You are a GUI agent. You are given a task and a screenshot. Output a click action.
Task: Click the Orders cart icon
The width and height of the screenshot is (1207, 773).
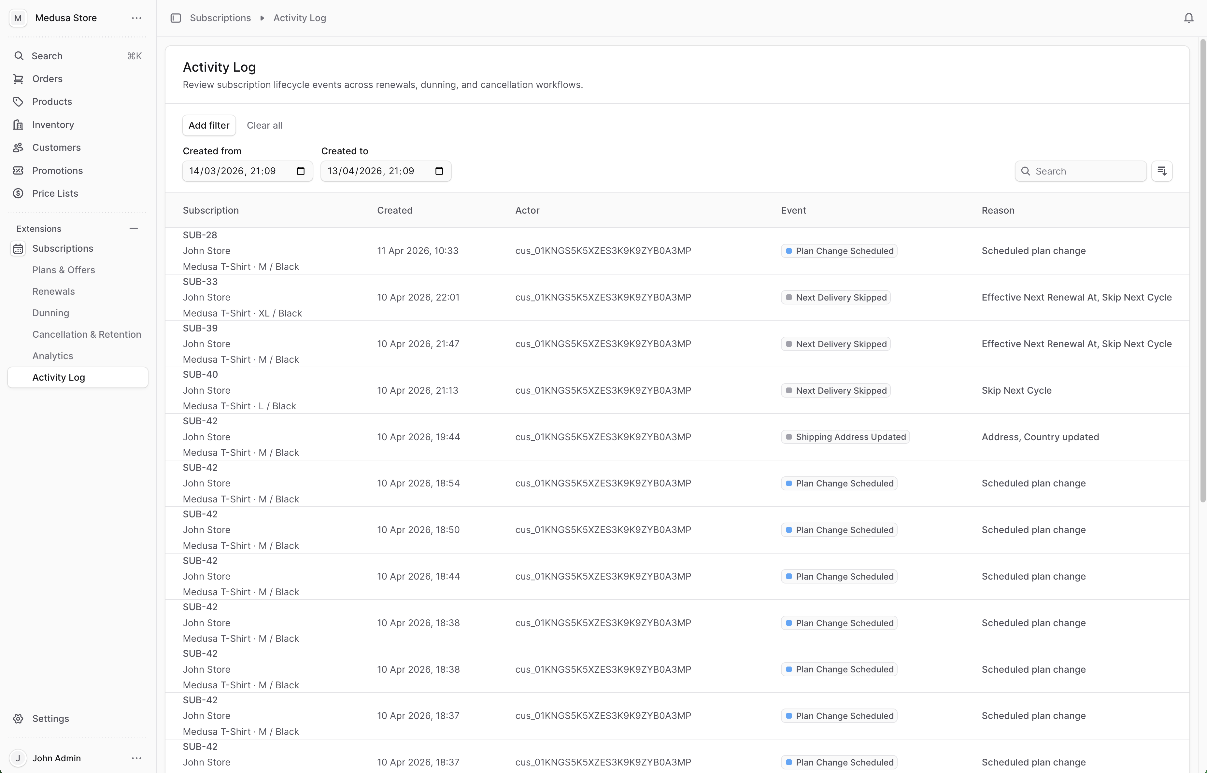point(19,79)
